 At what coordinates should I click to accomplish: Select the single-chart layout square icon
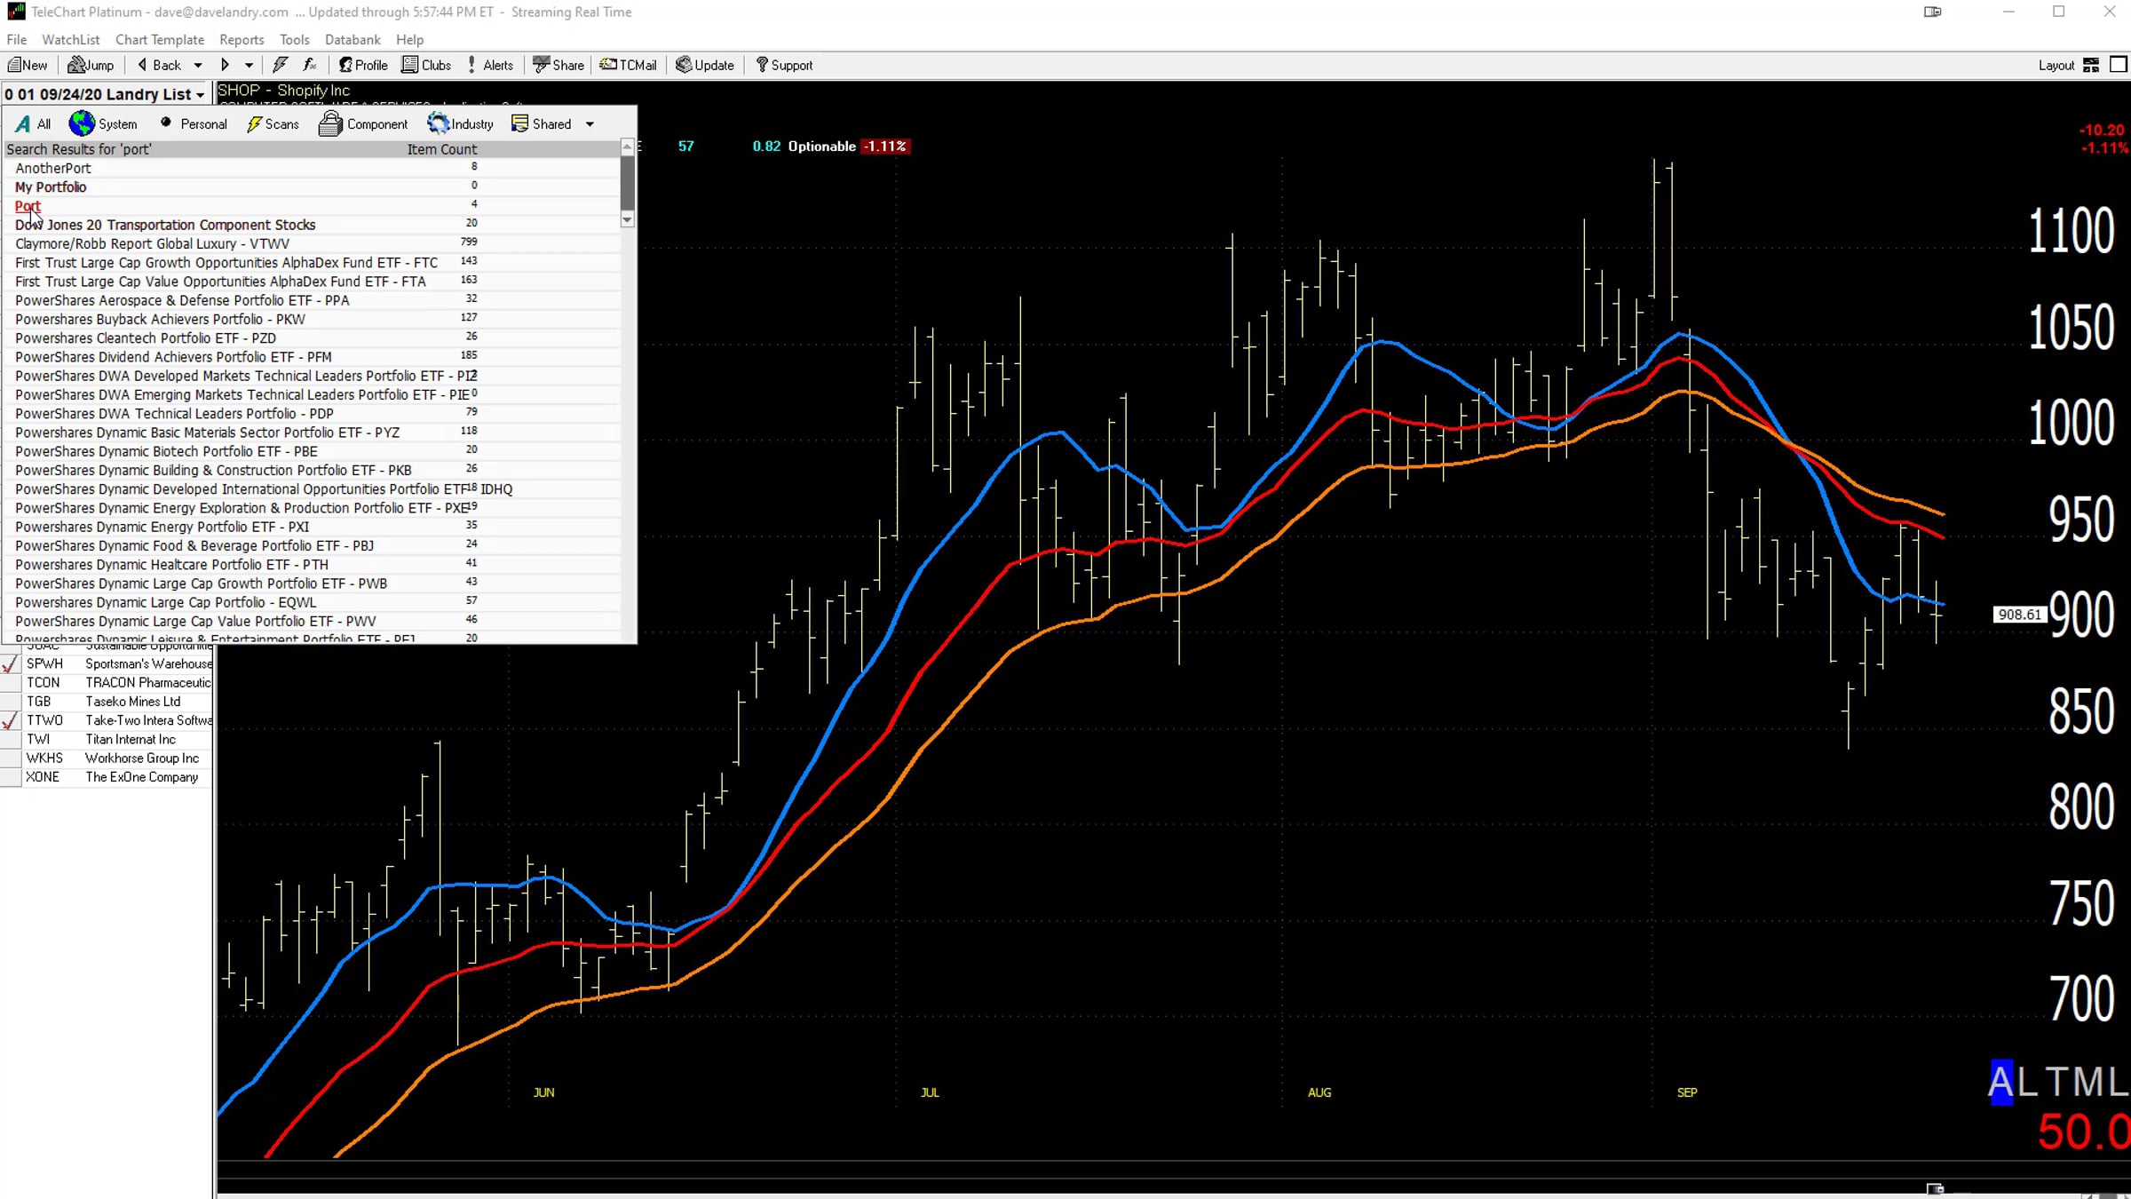tap(2119, 65)
